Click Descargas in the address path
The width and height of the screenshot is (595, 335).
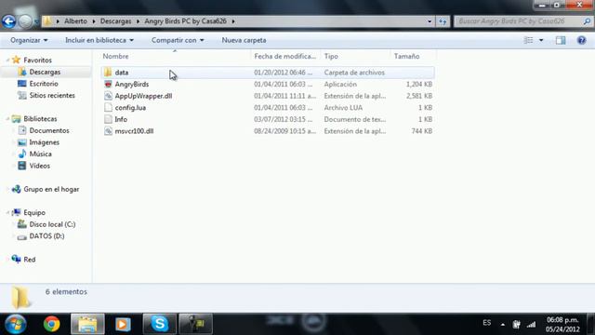coord(115,21)
